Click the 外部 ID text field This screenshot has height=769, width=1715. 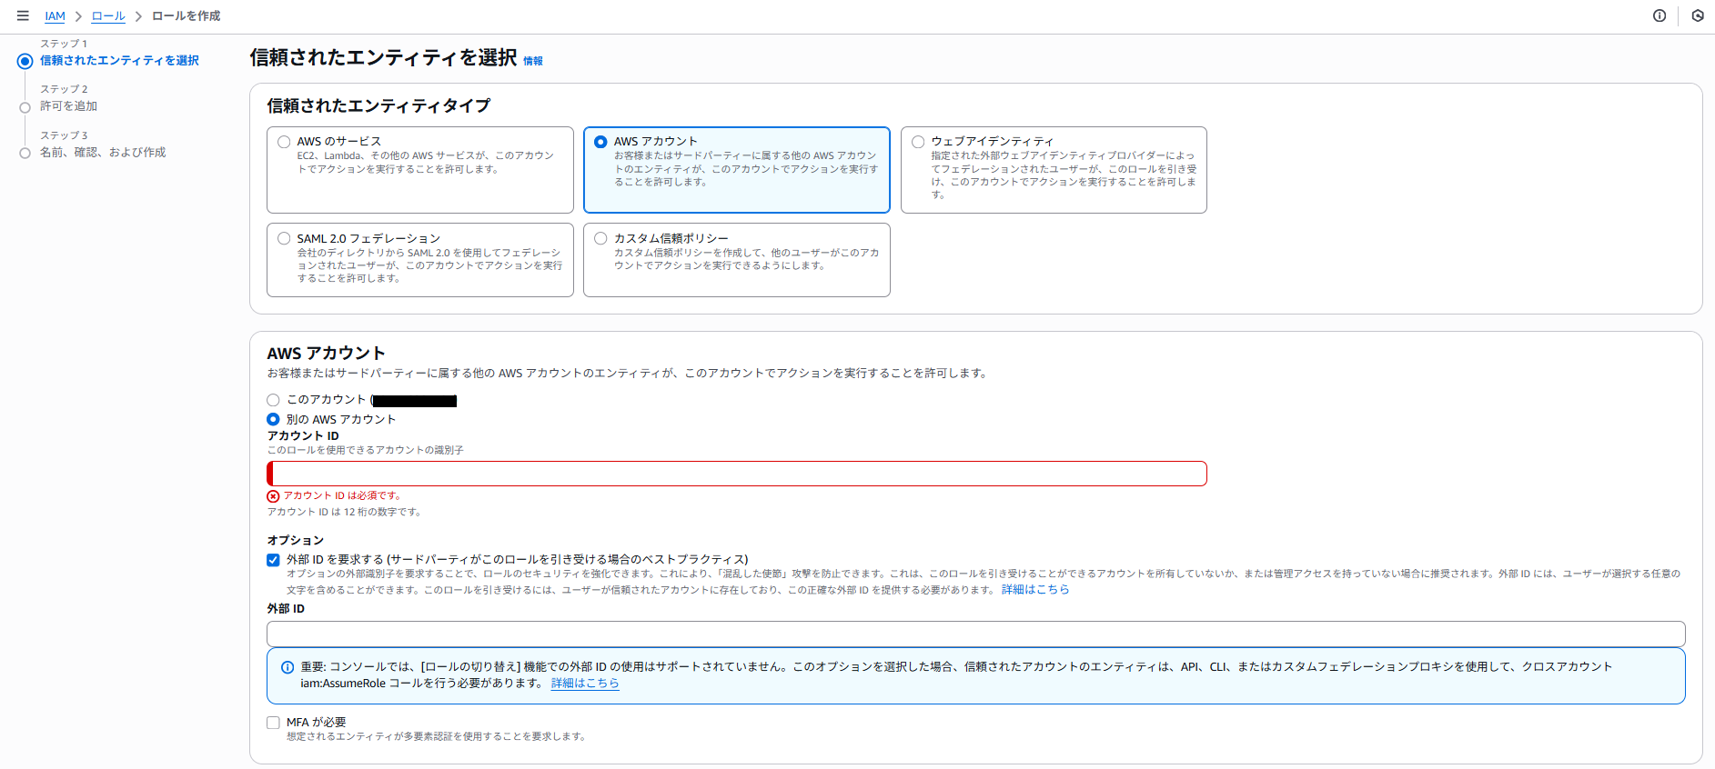[975, 634]
